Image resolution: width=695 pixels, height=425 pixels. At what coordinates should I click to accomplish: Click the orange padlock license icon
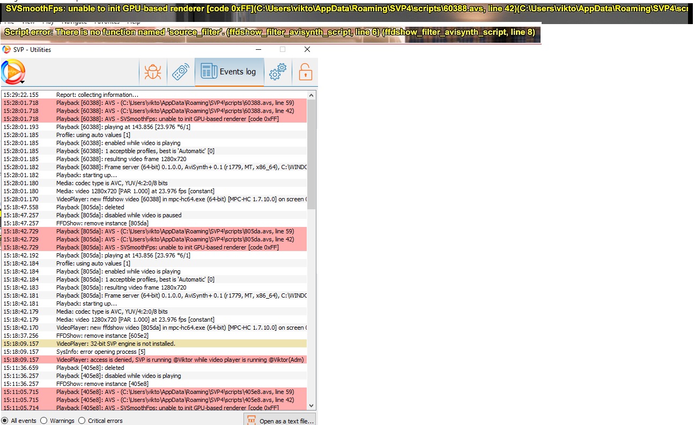(x=305, y=72)
